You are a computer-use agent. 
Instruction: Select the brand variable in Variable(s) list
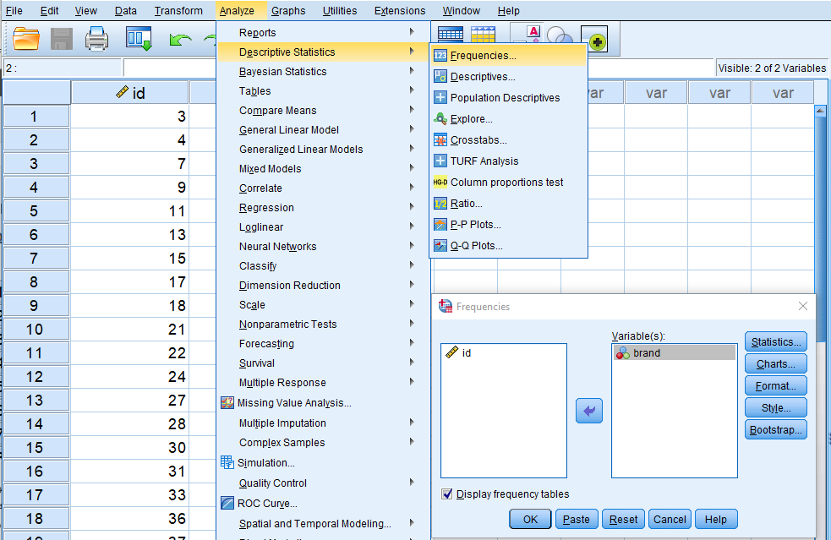[x=647, y=353]
